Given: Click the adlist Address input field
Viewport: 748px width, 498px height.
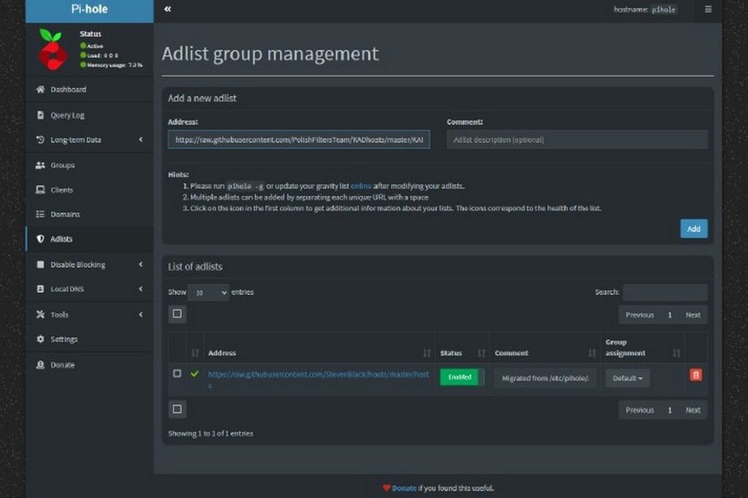Looking at the screenshot, I should coord(299,139).
